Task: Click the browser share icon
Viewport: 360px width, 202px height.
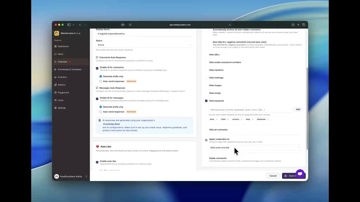Action: (293, 25)
